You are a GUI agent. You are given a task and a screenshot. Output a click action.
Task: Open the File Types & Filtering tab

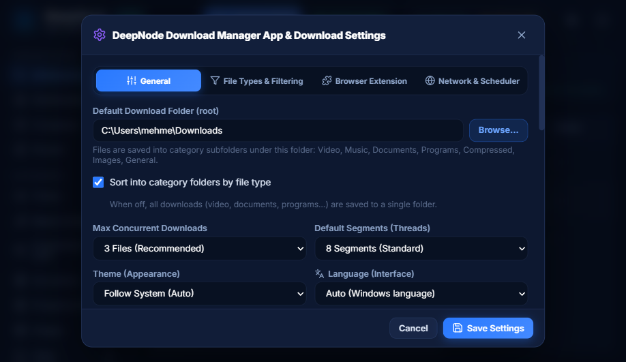(x=256, y=80)
